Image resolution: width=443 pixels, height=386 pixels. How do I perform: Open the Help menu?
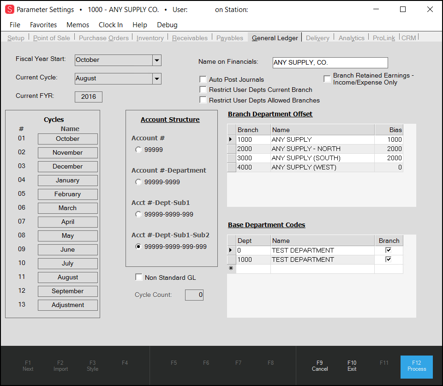coord(139,25)
